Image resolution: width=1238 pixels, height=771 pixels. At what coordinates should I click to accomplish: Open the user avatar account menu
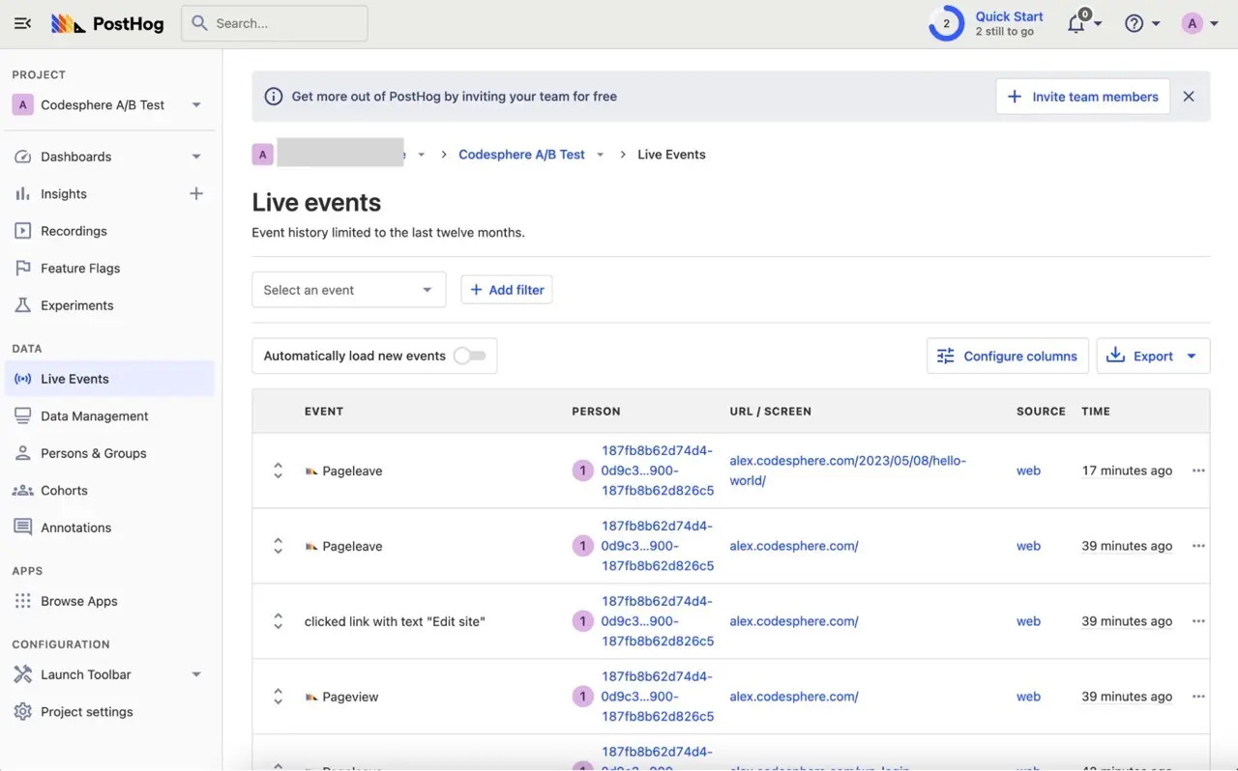tap(1193, 24)
